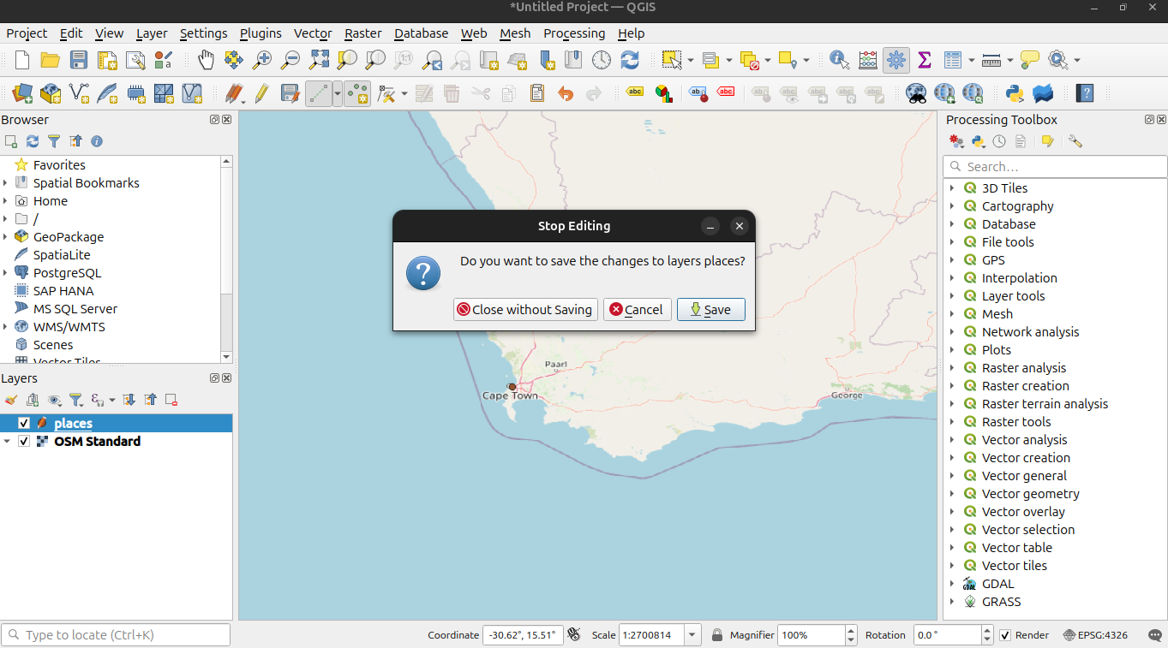The image size is (1168, 648).
Task: Click the Pan Map hand tool
Action: click(x=206, y=60)
